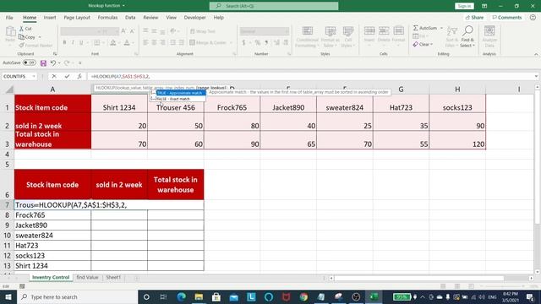Screen dimensions: 541x304
Task: Apply percent style format
Action: click(257, 43)
